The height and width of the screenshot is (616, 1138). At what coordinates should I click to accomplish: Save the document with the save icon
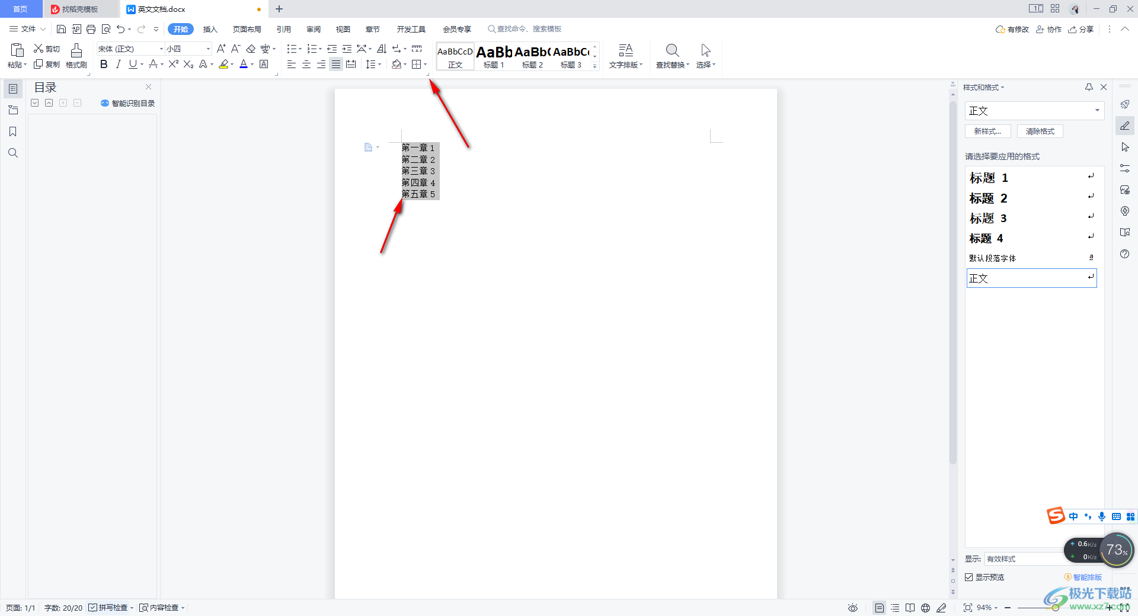point(61,29)
